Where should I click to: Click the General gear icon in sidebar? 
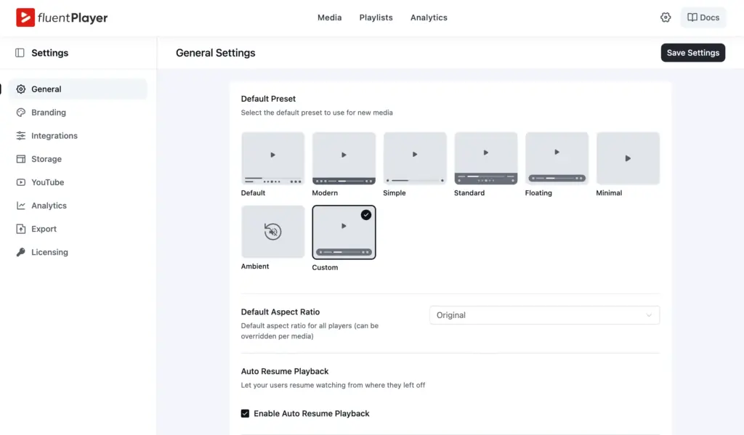click(x=21, y=89)
